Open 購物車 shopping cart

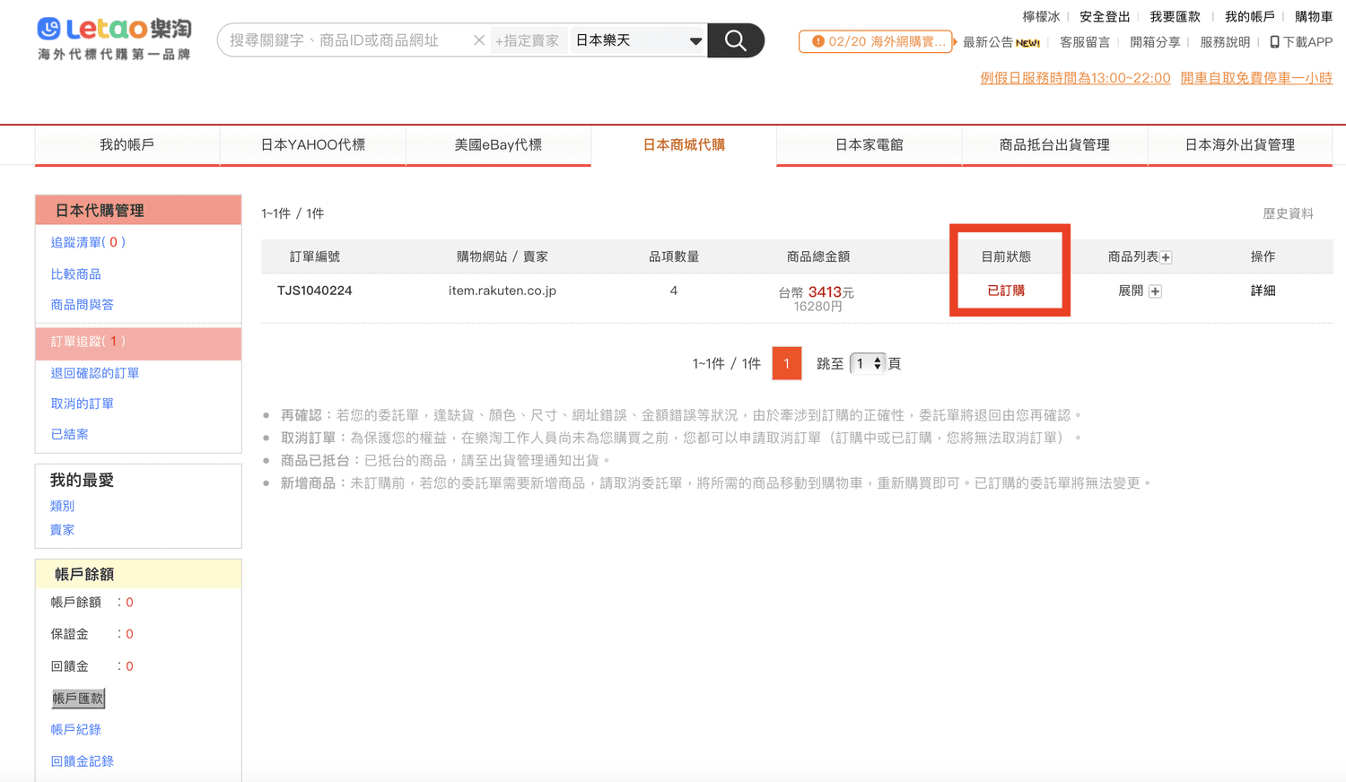(1314, 16)
